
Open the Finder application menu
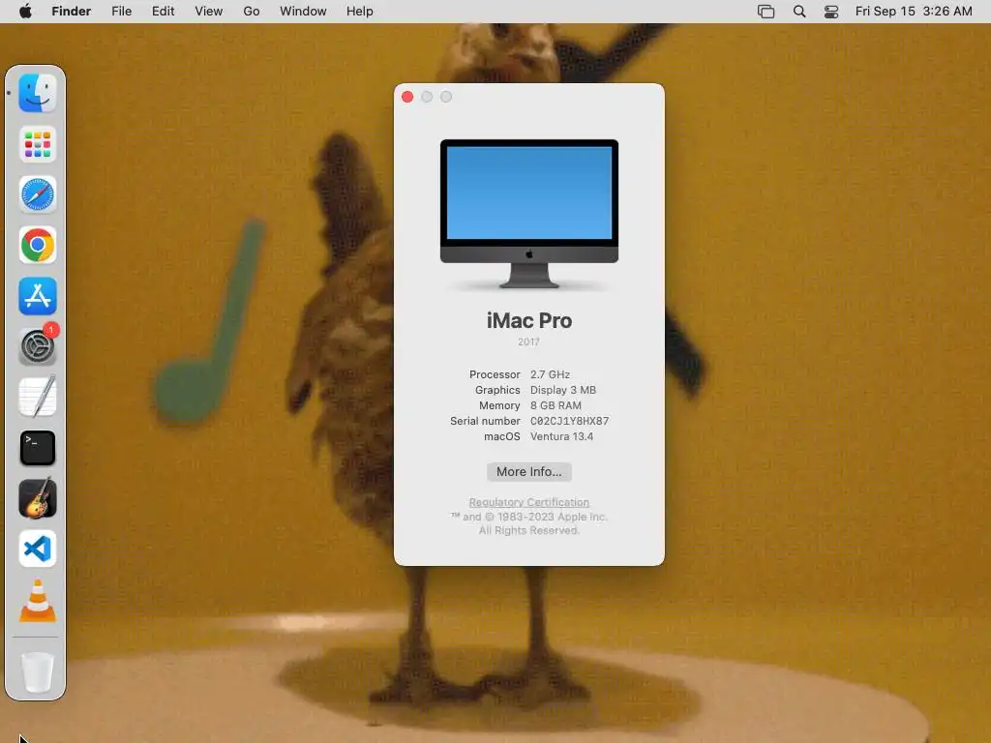tap(72, 12)
